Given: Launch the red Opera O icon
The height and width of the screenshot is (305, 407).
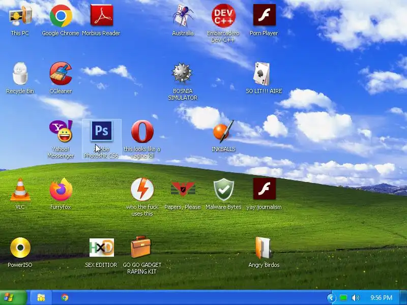Looking at the screenshot, I should [x=142, y=131].
